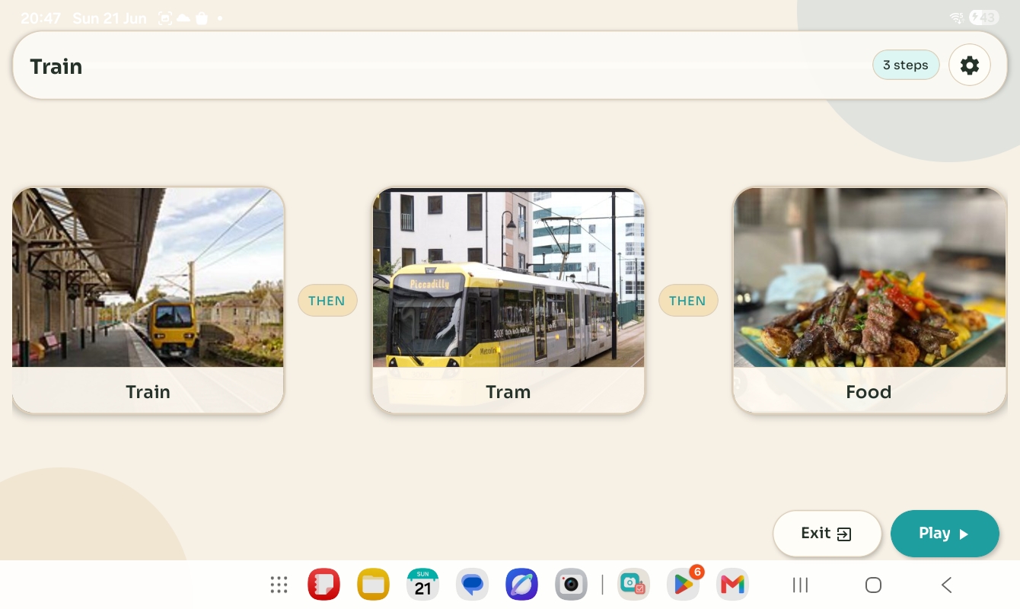Launch the blue planet internet browser
Viewport: 1020px width, 609px height.
521,585
